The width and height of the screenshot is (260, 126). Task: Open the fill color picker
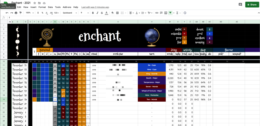click(113, 13)
